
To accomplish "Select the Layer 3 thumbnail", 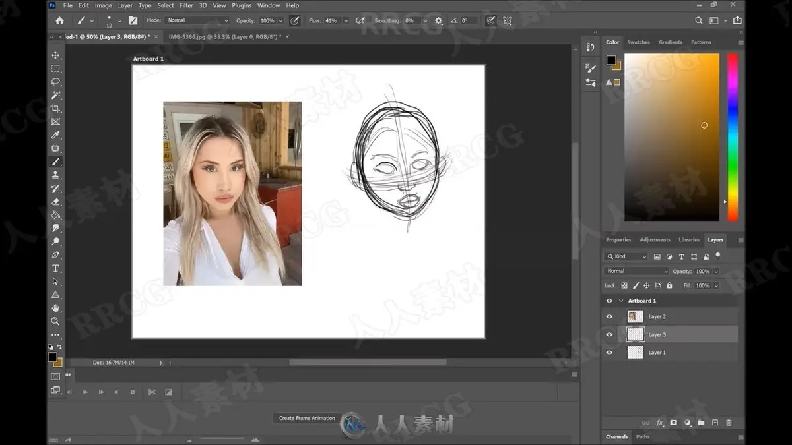I will click(636, 334).
